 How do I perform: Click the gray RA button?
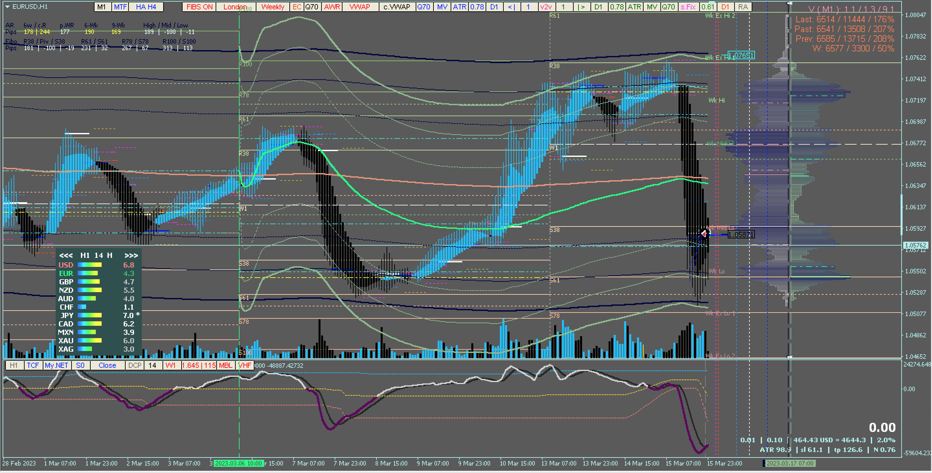tap(743, 7)
